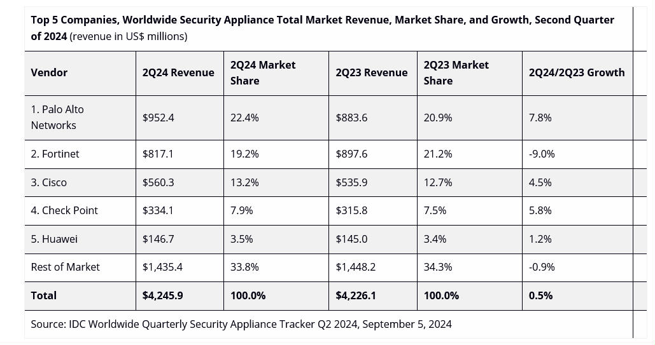The image size is (655, 345).
Task: Click the $535.9 revenue value
Action: pos(351,182)
